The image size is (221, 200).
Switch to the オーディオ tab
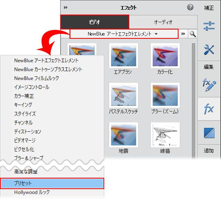(x=163, y=22)
